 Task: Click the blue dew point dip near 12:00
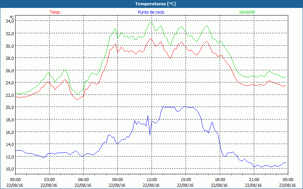point(150,135)
